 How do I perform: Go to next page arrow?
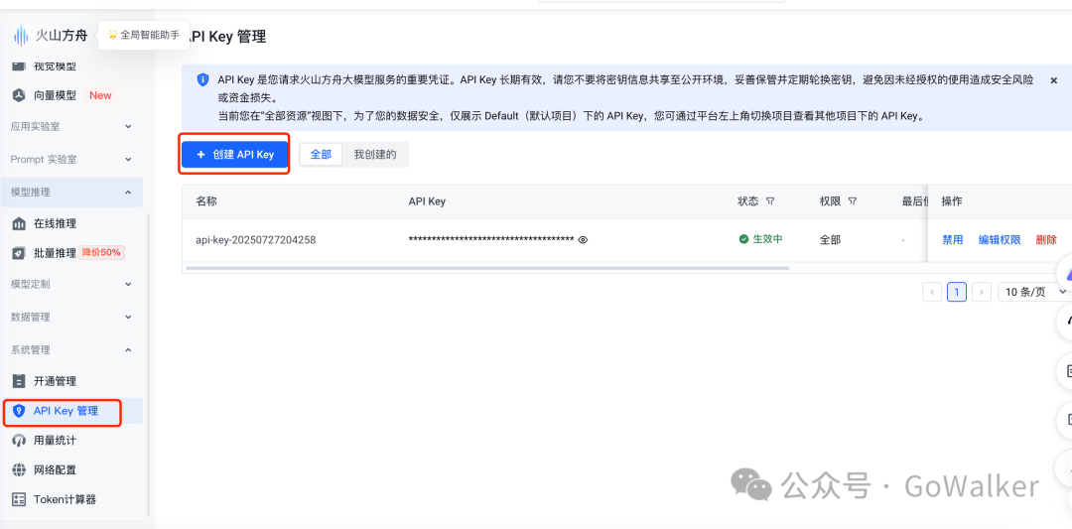pyautogui.click(x=981, y=292)
